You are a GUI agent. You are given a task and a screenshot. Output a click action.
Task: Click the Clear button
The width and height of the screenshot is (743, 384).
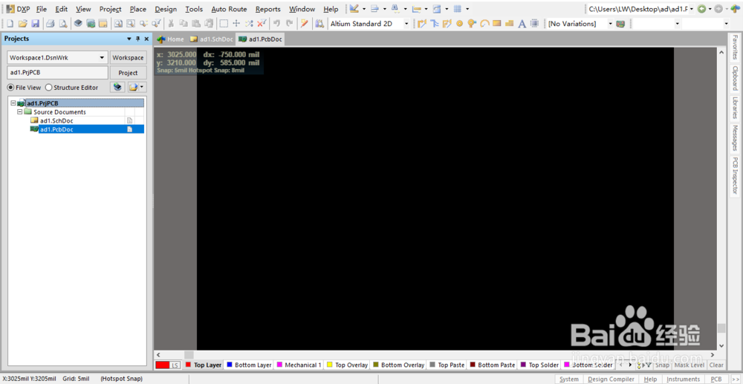(716, 365)
